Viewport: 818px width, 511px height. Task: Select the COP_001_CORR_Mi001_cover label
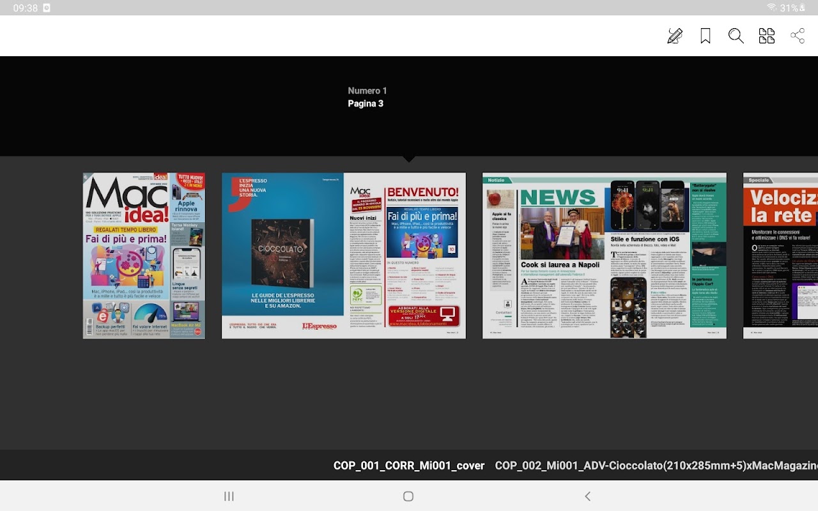click(x=409, y=466)
